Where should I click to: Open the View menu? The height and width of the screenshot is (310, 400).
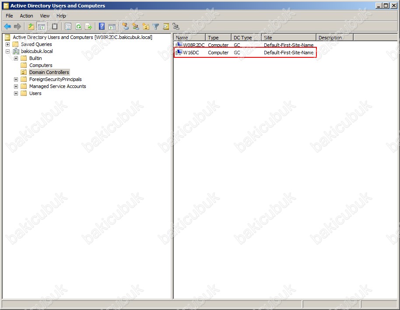coord(45,16)
